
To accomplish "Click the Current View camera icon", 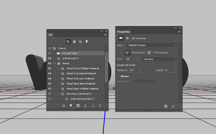I will [58, 53].
